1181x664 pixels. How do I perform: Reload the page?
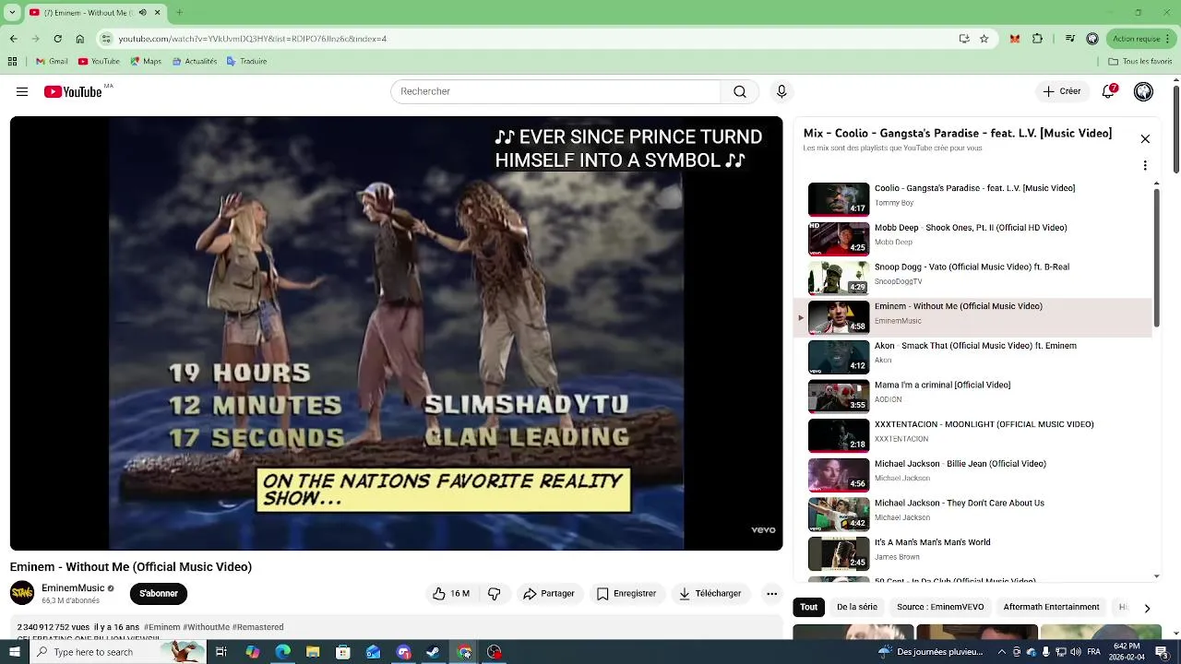click(x=57, y=39)
